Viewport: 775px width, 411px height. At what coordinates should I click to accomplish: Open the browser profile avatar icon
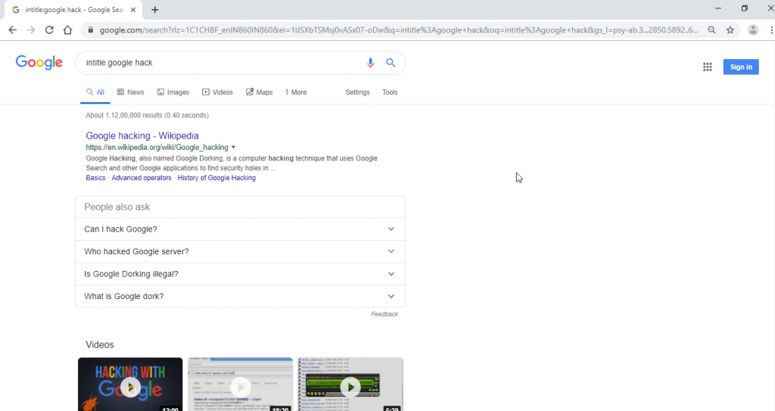click(x=753, y=30)
